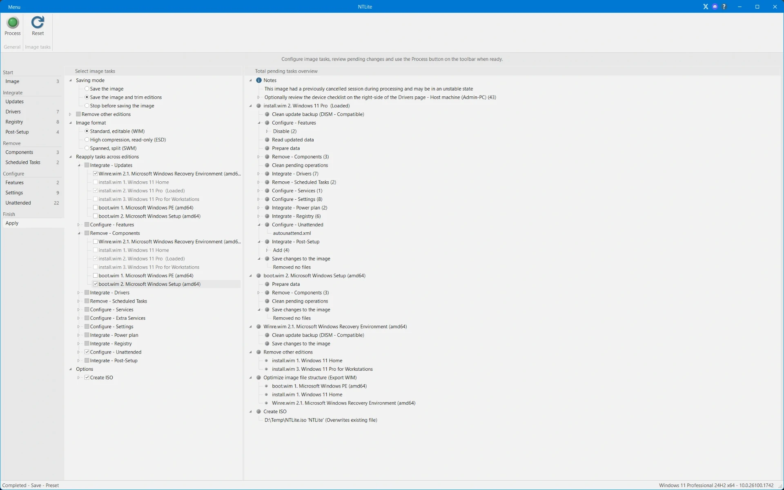The height and width of the screenshot is (490, 784).
Task: Expand Add (4) under Integrate - Post-Setup
Action: coord(267,250)
